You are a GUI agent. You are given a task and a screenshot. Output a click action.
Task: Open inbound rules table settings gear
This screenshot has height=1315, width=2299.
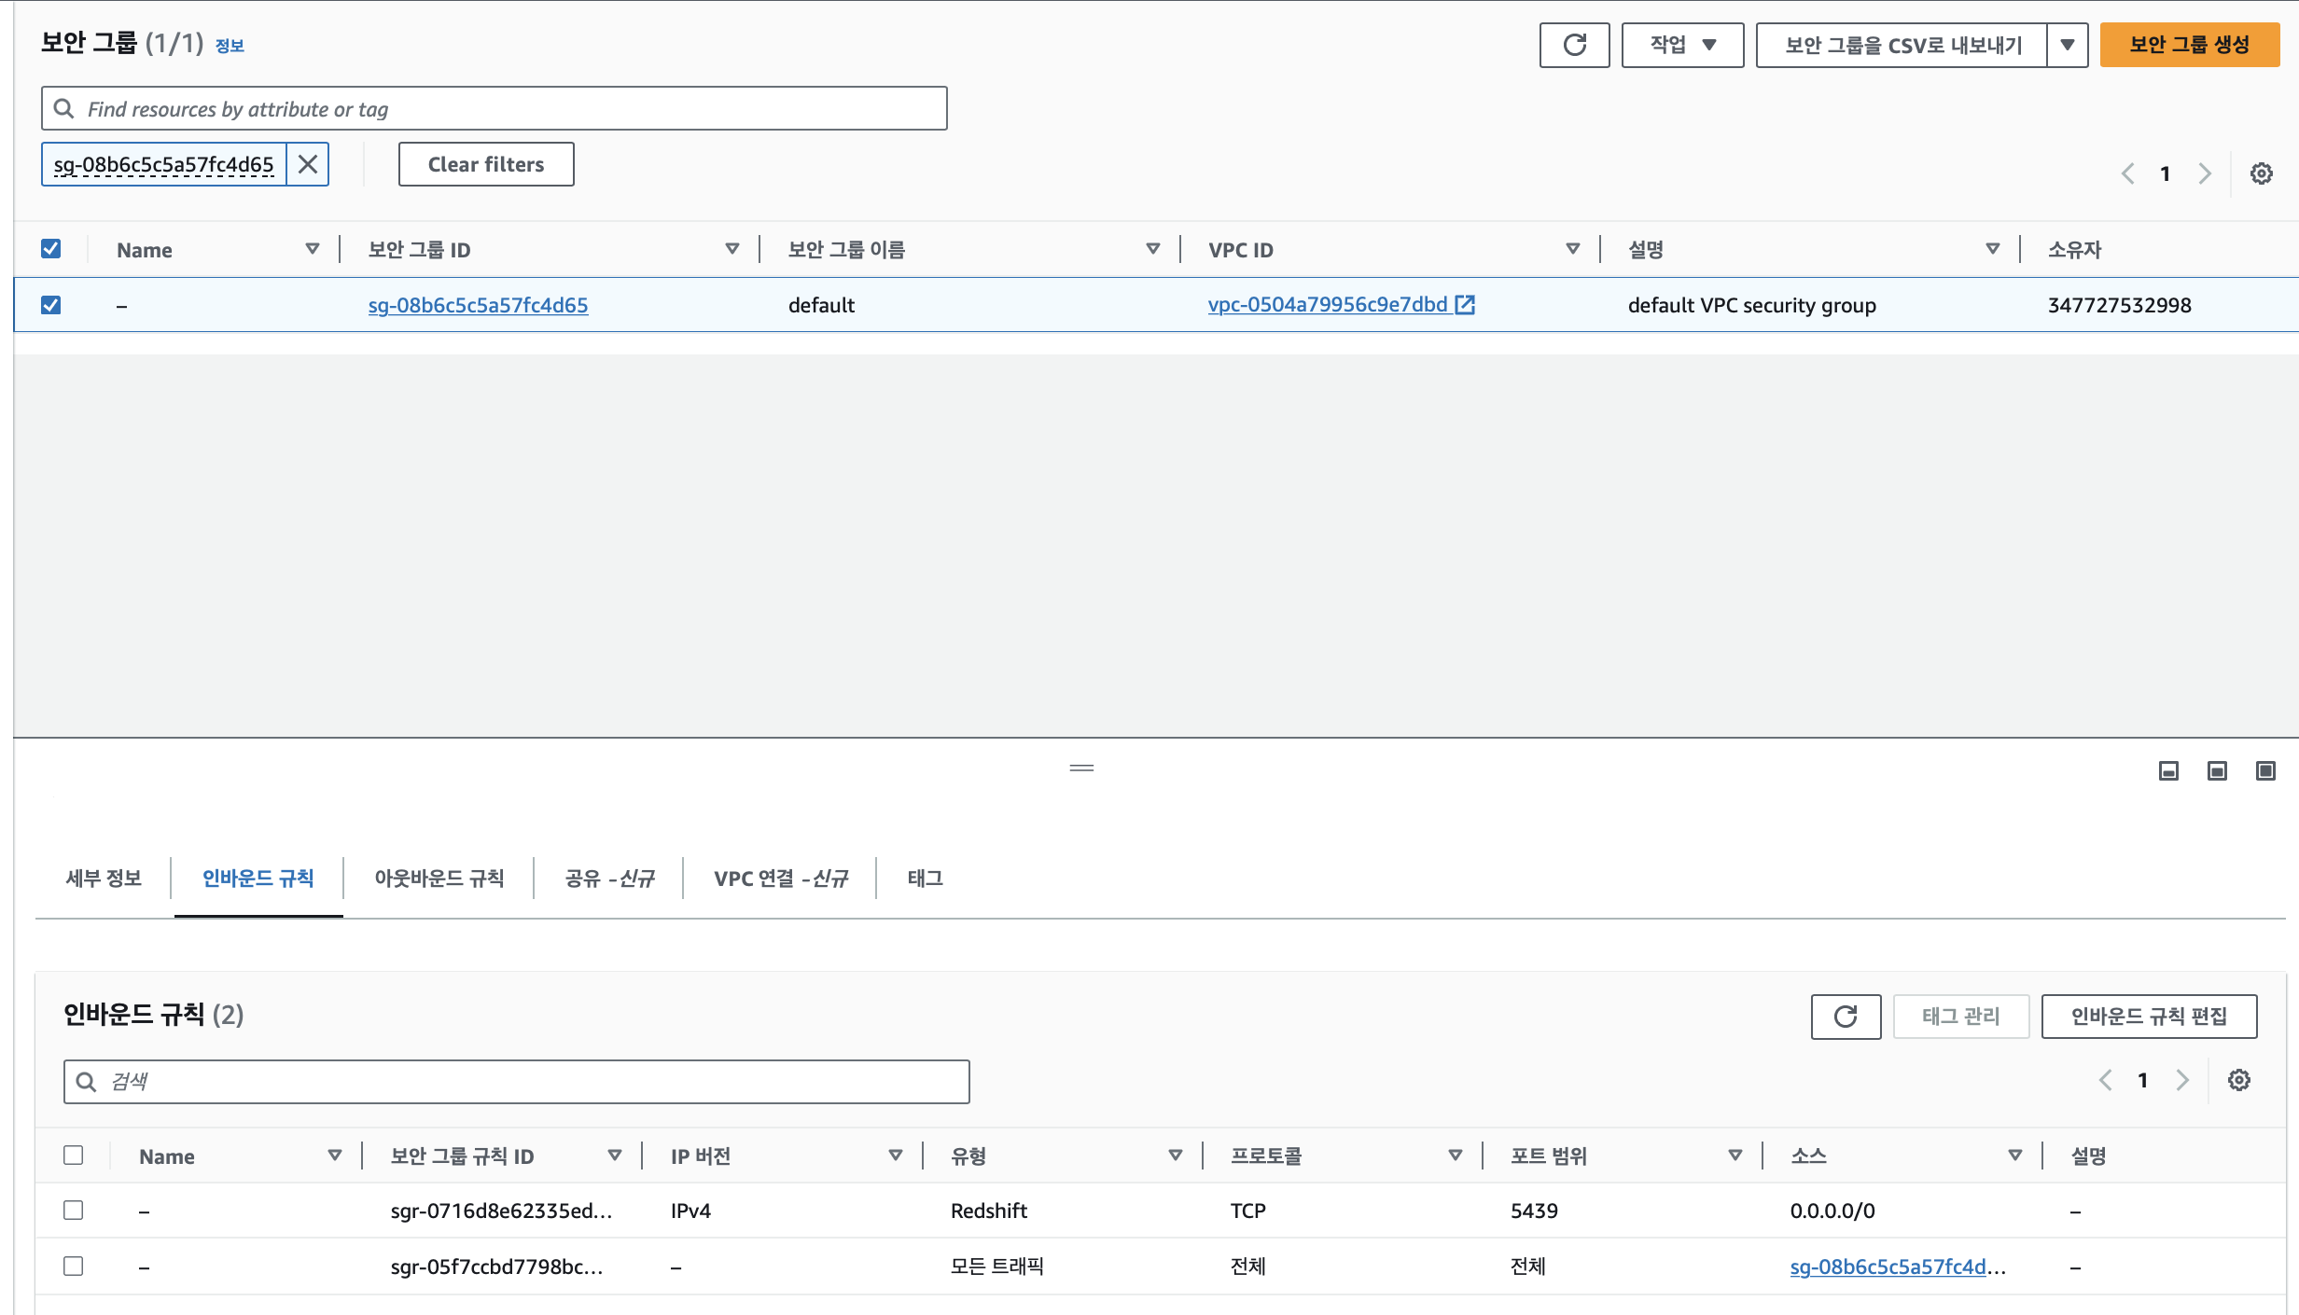point(2238,1080)
